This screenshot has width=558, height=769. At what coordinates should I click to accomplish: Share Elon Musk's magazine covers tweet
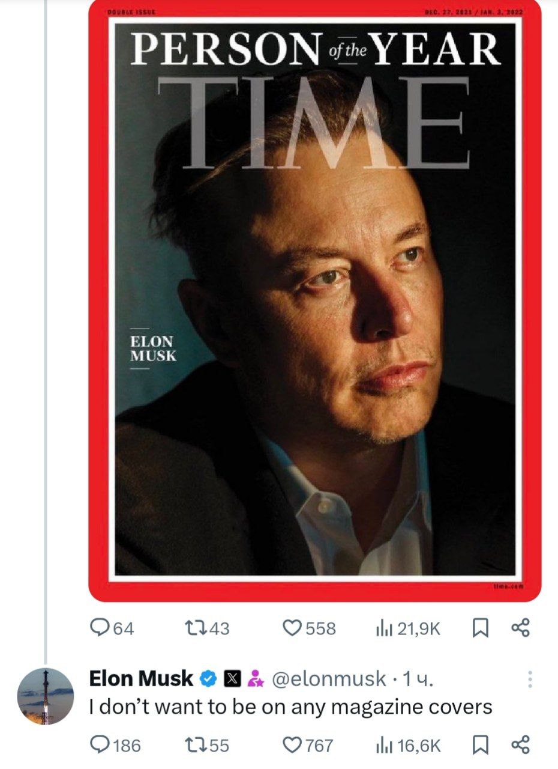point(520,746)
